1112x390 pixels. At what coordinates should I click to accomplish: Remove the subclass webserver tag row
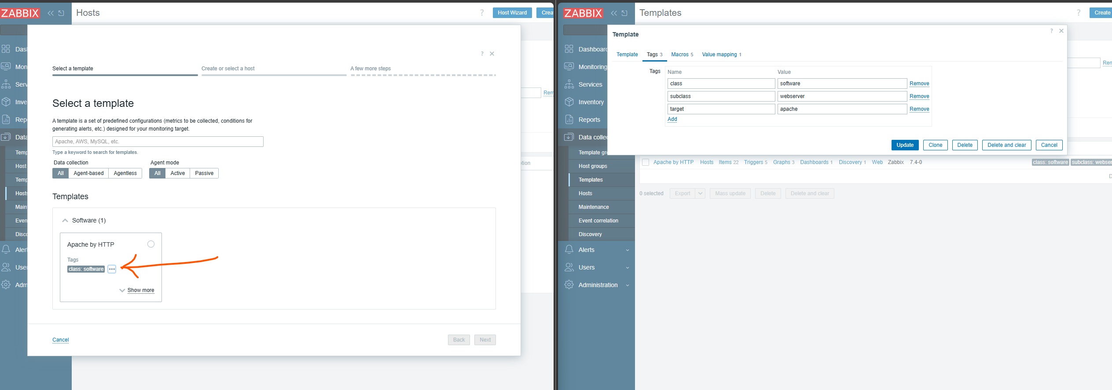(919, 96)
